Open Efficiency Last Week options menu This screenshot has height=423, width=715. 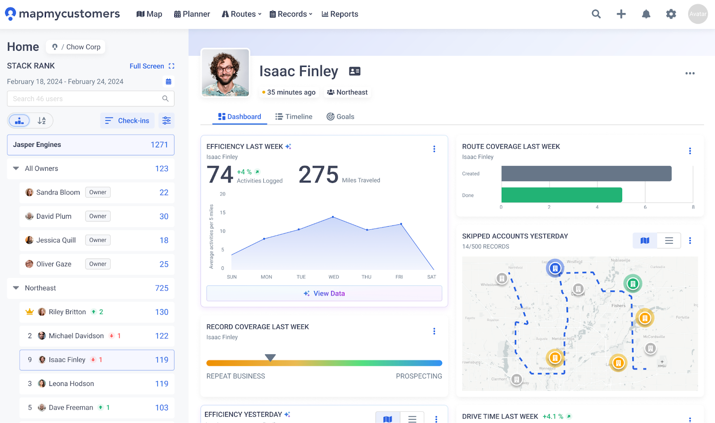click(434, 149)
